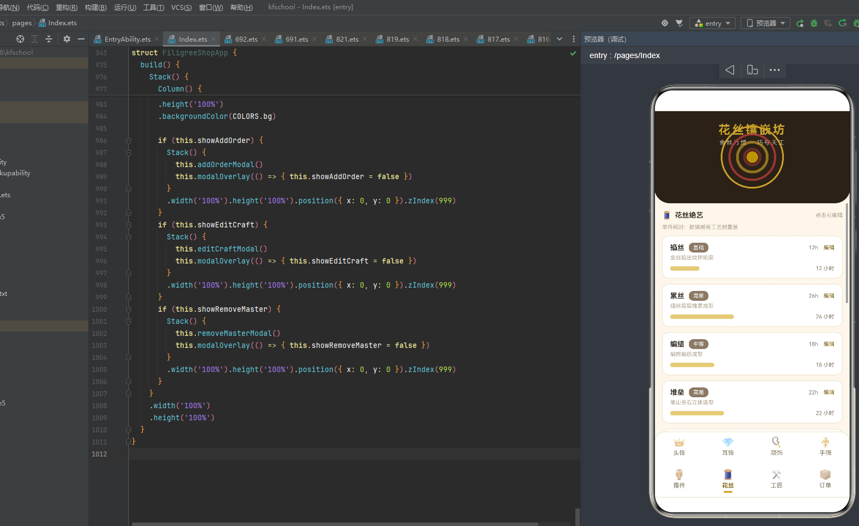859x526 pixels.
Task: Open the 重构(R) menu
Action: pyautogui.click(x=66, y=7)
